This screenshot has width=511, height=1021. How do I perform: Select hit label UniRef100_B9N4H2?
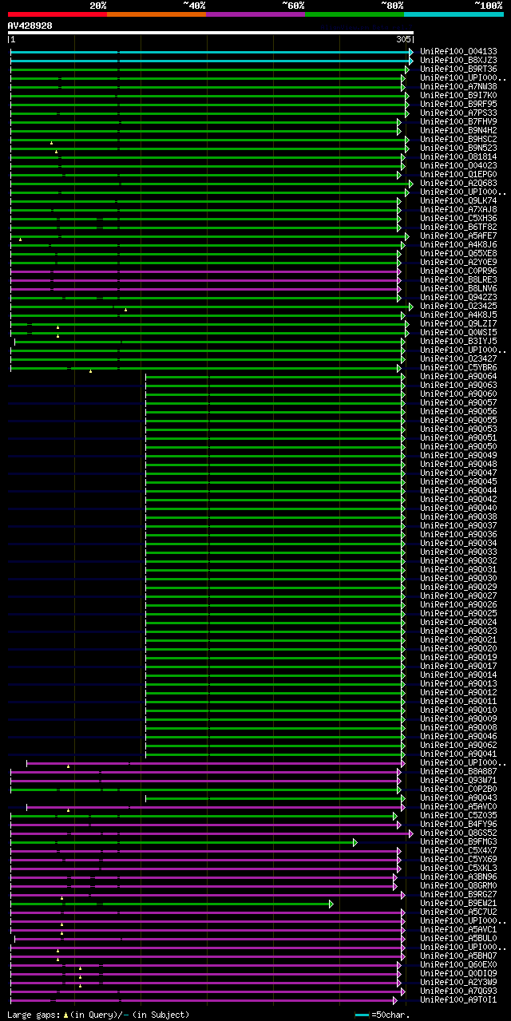[458, 130]
